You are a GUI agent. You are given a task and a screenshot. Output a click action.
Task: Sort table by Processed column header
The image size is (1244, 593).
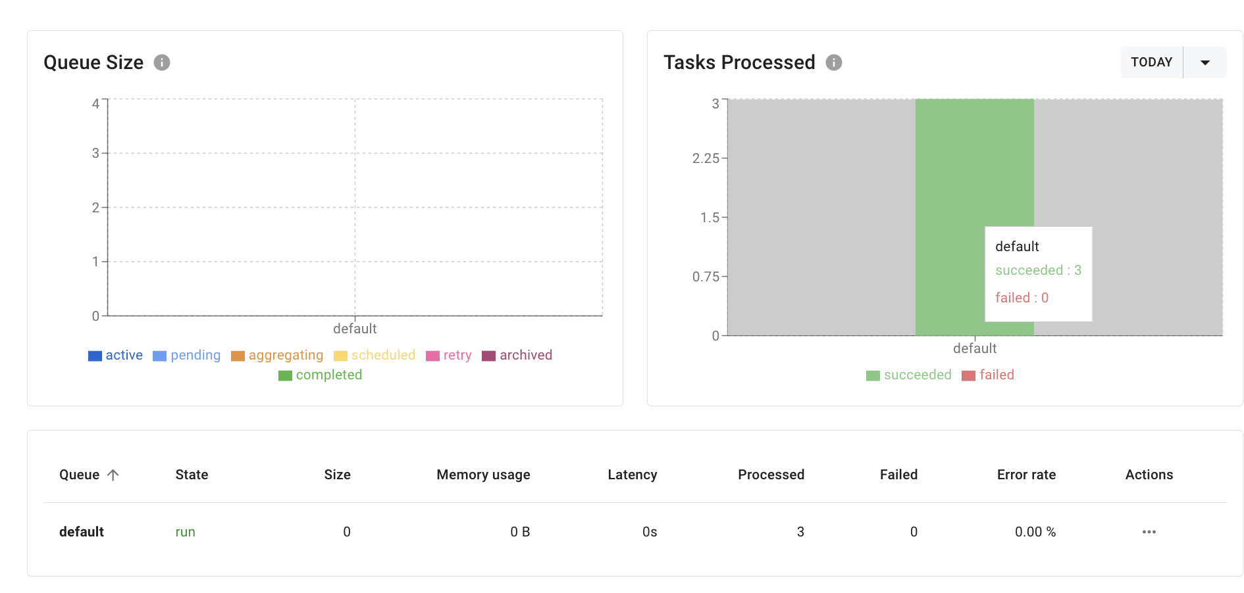771,475
